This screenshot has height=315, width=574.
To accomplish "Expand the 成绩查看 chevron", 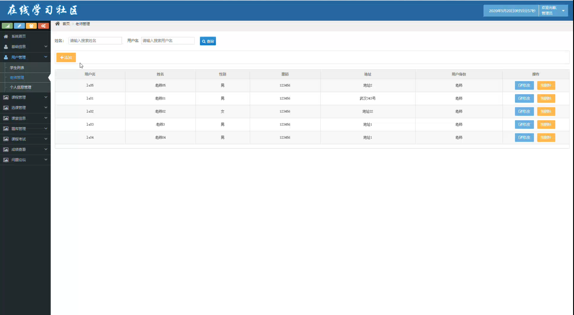I will 46,149.
